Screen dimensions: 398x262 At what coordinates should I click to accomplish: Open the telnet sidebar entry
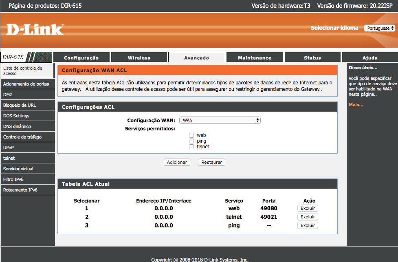[28, 158]
